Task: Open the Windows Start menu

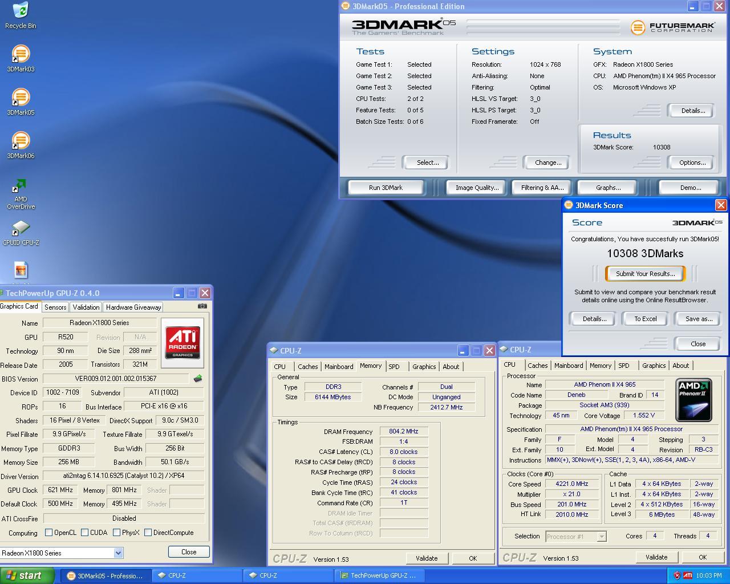Action: coord(27,575)
